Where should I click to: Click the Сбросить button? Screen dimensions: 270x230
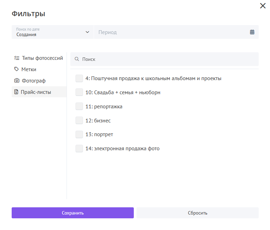click(198, 213)
